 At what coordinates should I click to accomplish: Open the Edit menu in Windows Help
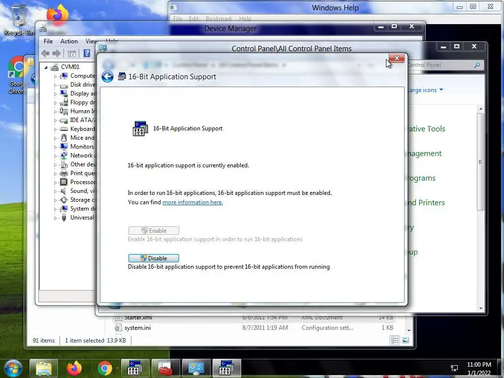point(193,19)
